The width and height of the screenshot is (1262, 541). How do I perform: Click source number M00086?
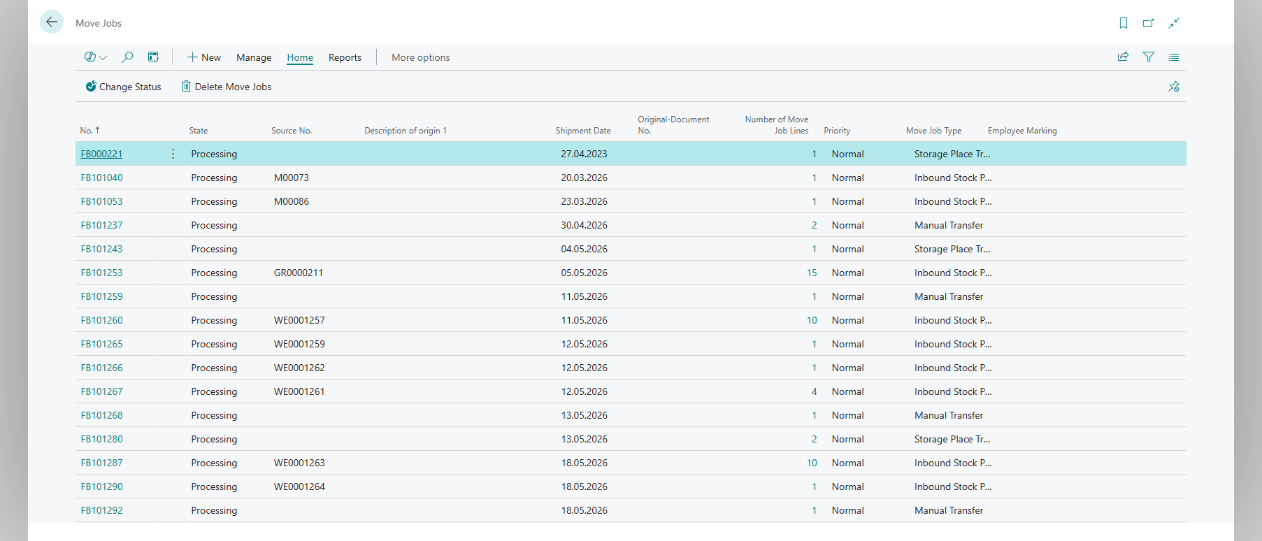coord(292,201)
